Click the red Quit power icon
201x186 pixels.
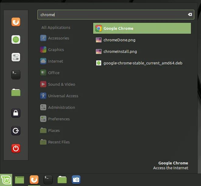[x=16, y=148]
